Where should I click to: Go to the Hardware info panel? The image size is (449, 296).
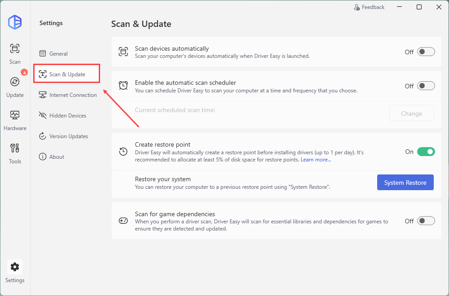click(x=15, y=119)
